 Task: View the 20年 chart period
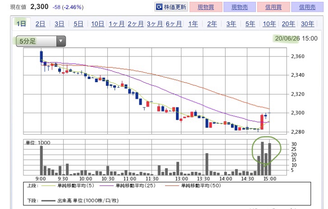coord(288,24)
